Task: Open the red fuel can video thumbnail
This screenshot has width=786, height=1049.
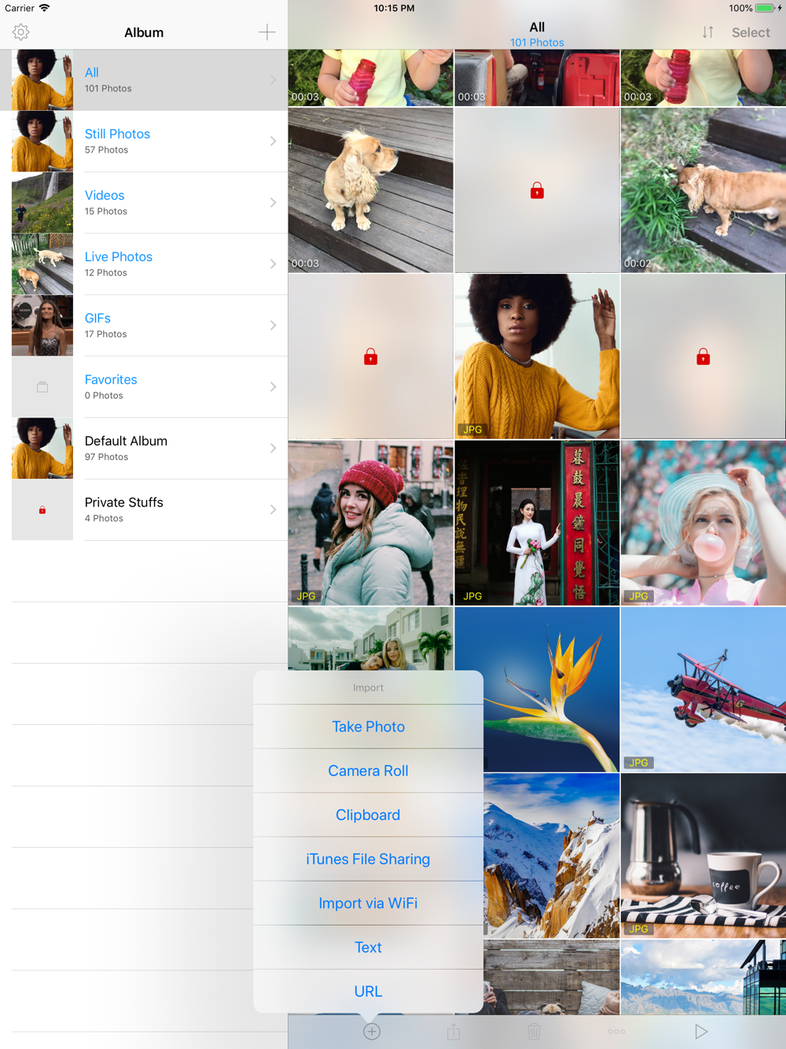Action: [537, 78]
